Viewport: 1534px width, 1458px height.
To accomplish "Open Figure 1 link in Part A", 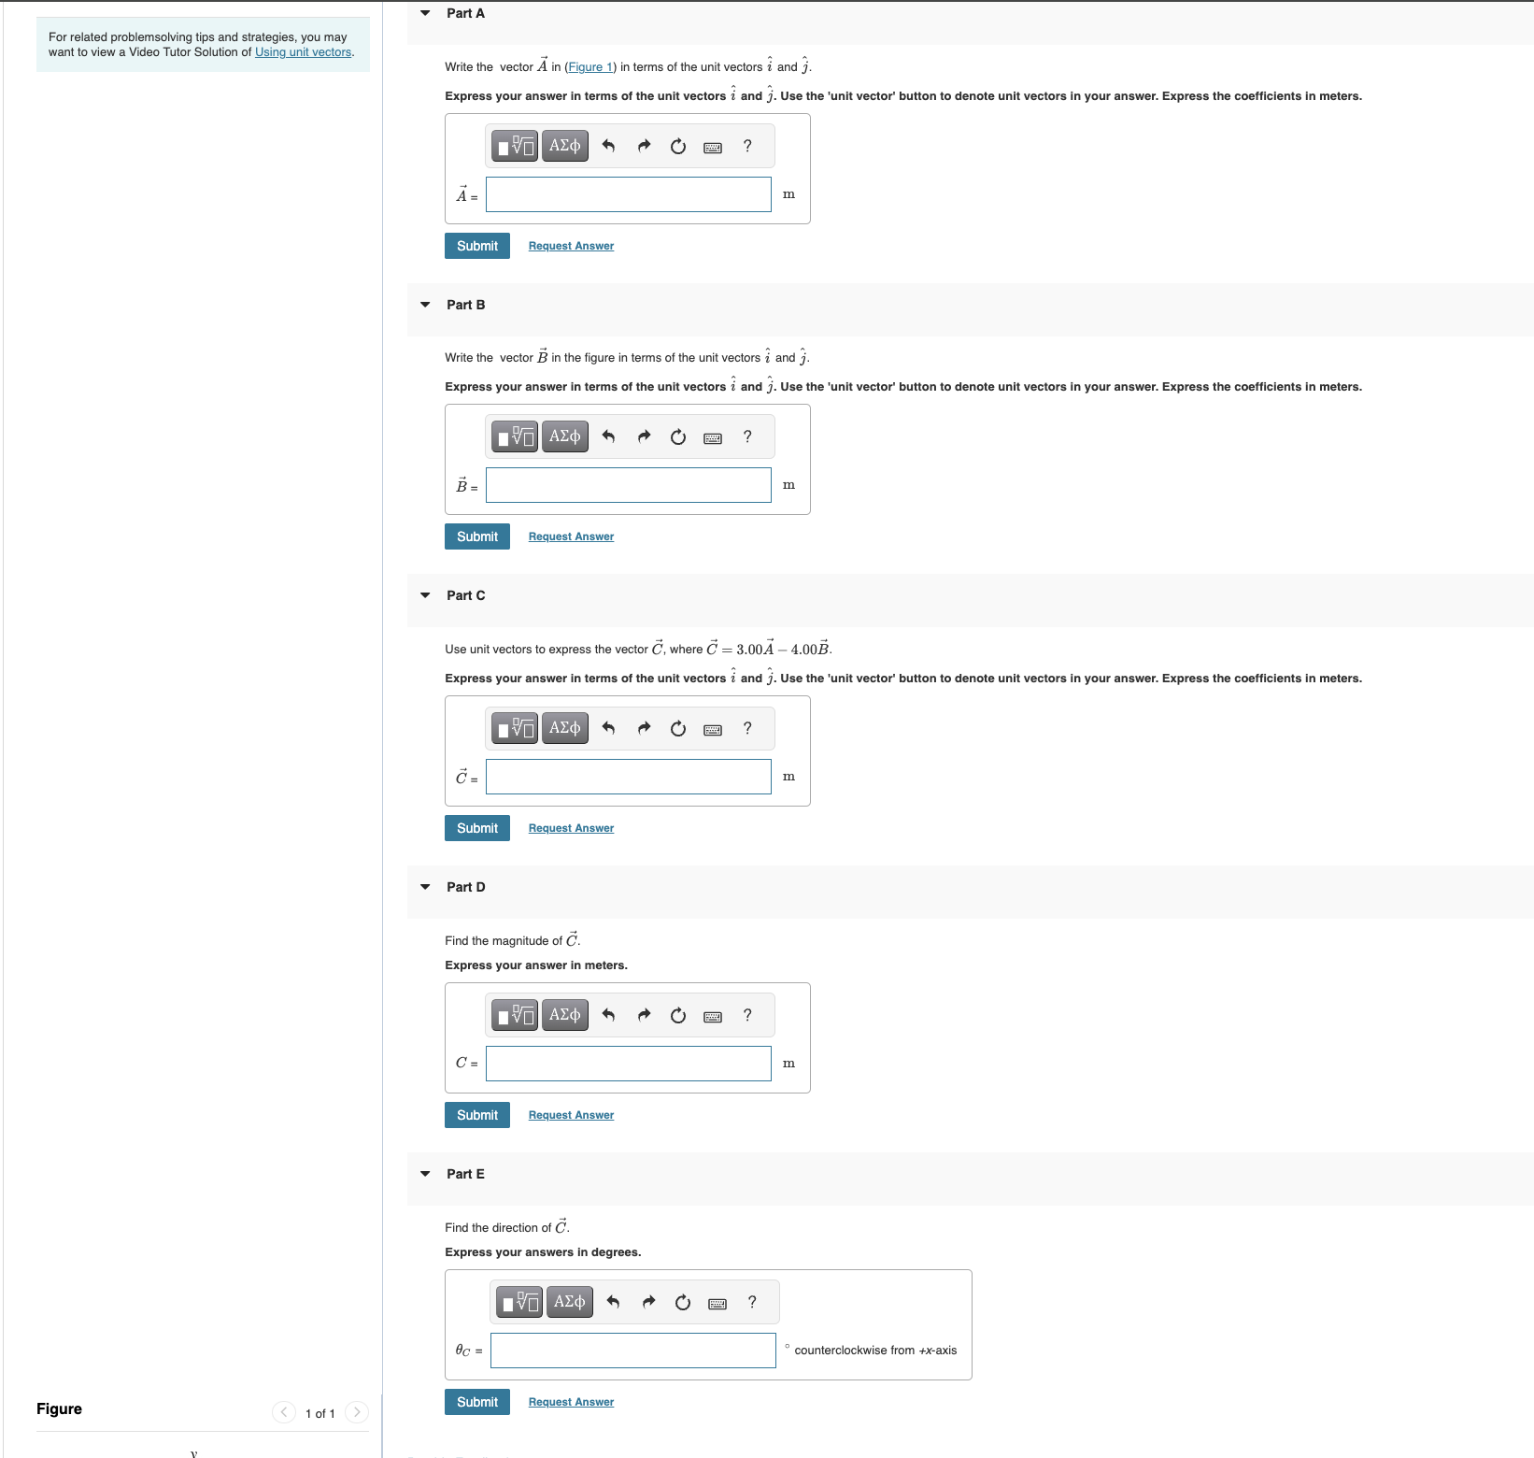I will (x=589, y=66).
